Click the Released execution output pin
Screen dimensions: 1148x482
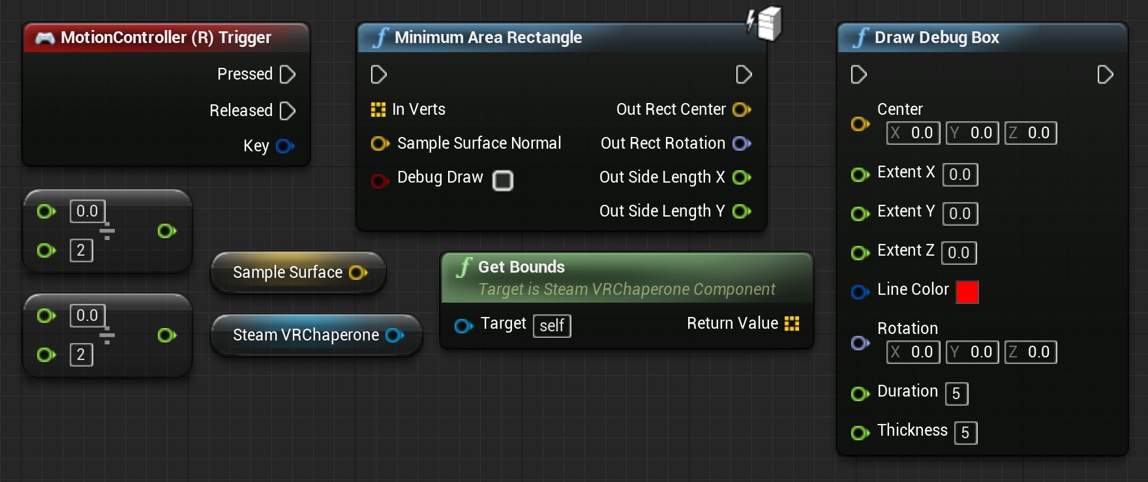(x=287, y=111)
